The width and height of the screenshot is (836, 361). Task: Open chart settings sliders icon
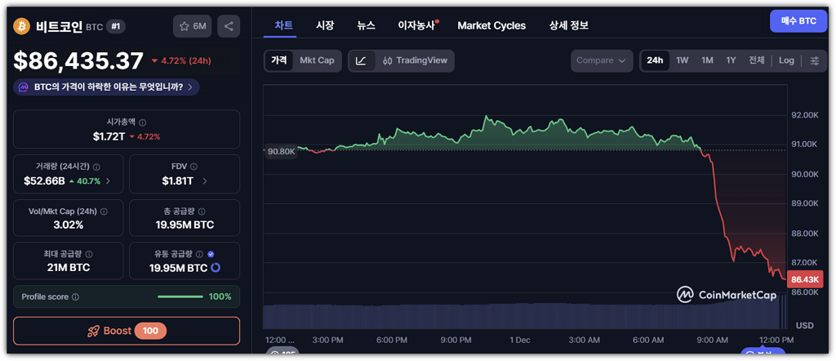pos(815,60)
